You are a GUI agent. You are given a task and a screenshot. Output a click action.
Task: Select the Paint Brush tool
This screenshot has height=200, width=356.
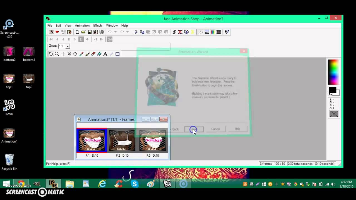[87, 54]
